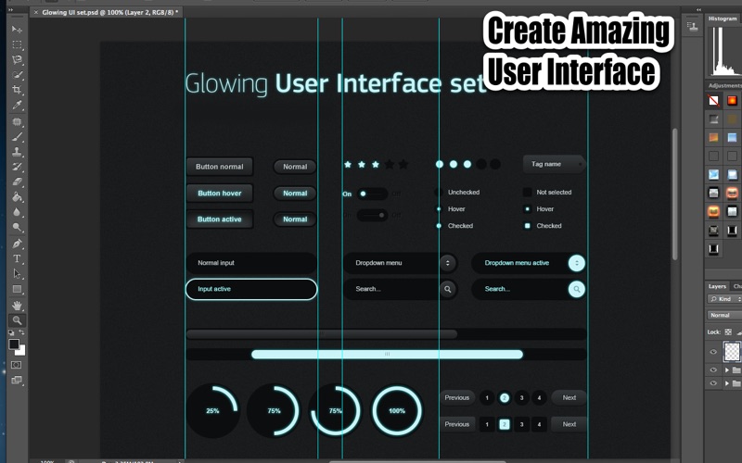Select the History Brush tool
The image size is (742, 463).
(x=17, y=167)
